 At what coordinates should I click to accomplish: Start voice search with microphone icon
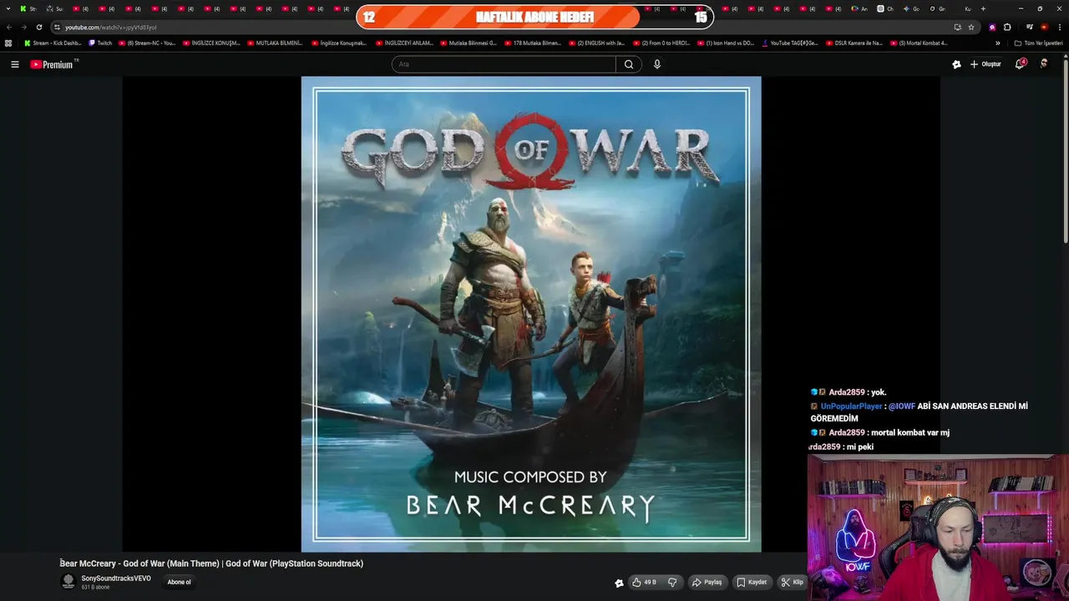[x=657, y=64]
